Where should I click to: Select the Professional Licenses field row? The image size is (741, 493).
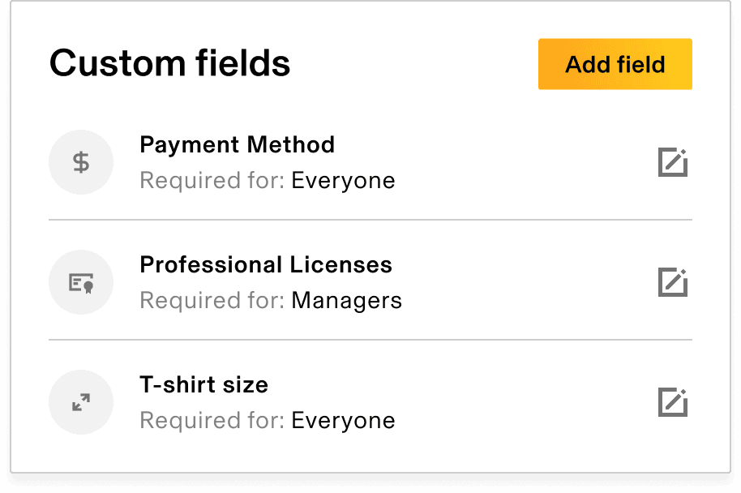point(266,282)
